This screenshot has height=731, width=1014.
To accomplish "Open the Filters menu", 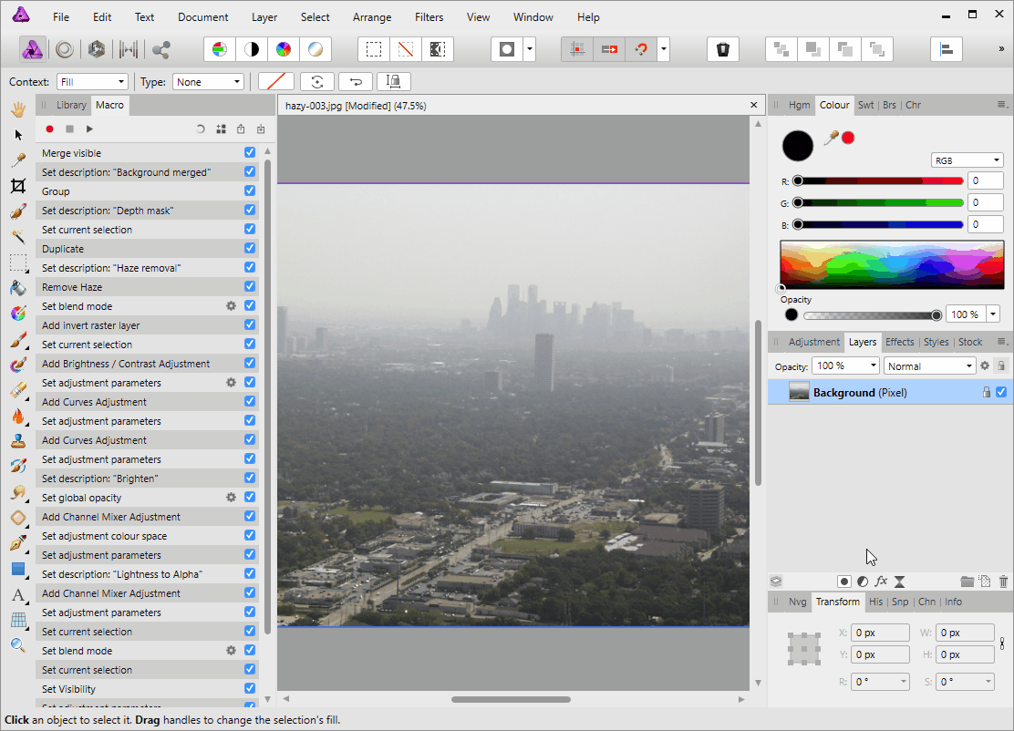I will tap(429, 17).
